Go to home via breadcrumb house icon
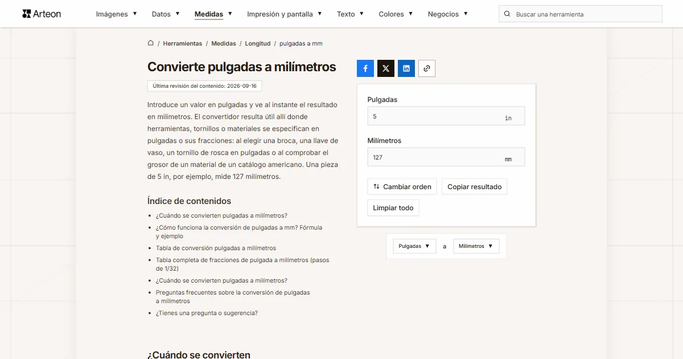The width and height of the screenshot is (683, 359). coord(151,43)
